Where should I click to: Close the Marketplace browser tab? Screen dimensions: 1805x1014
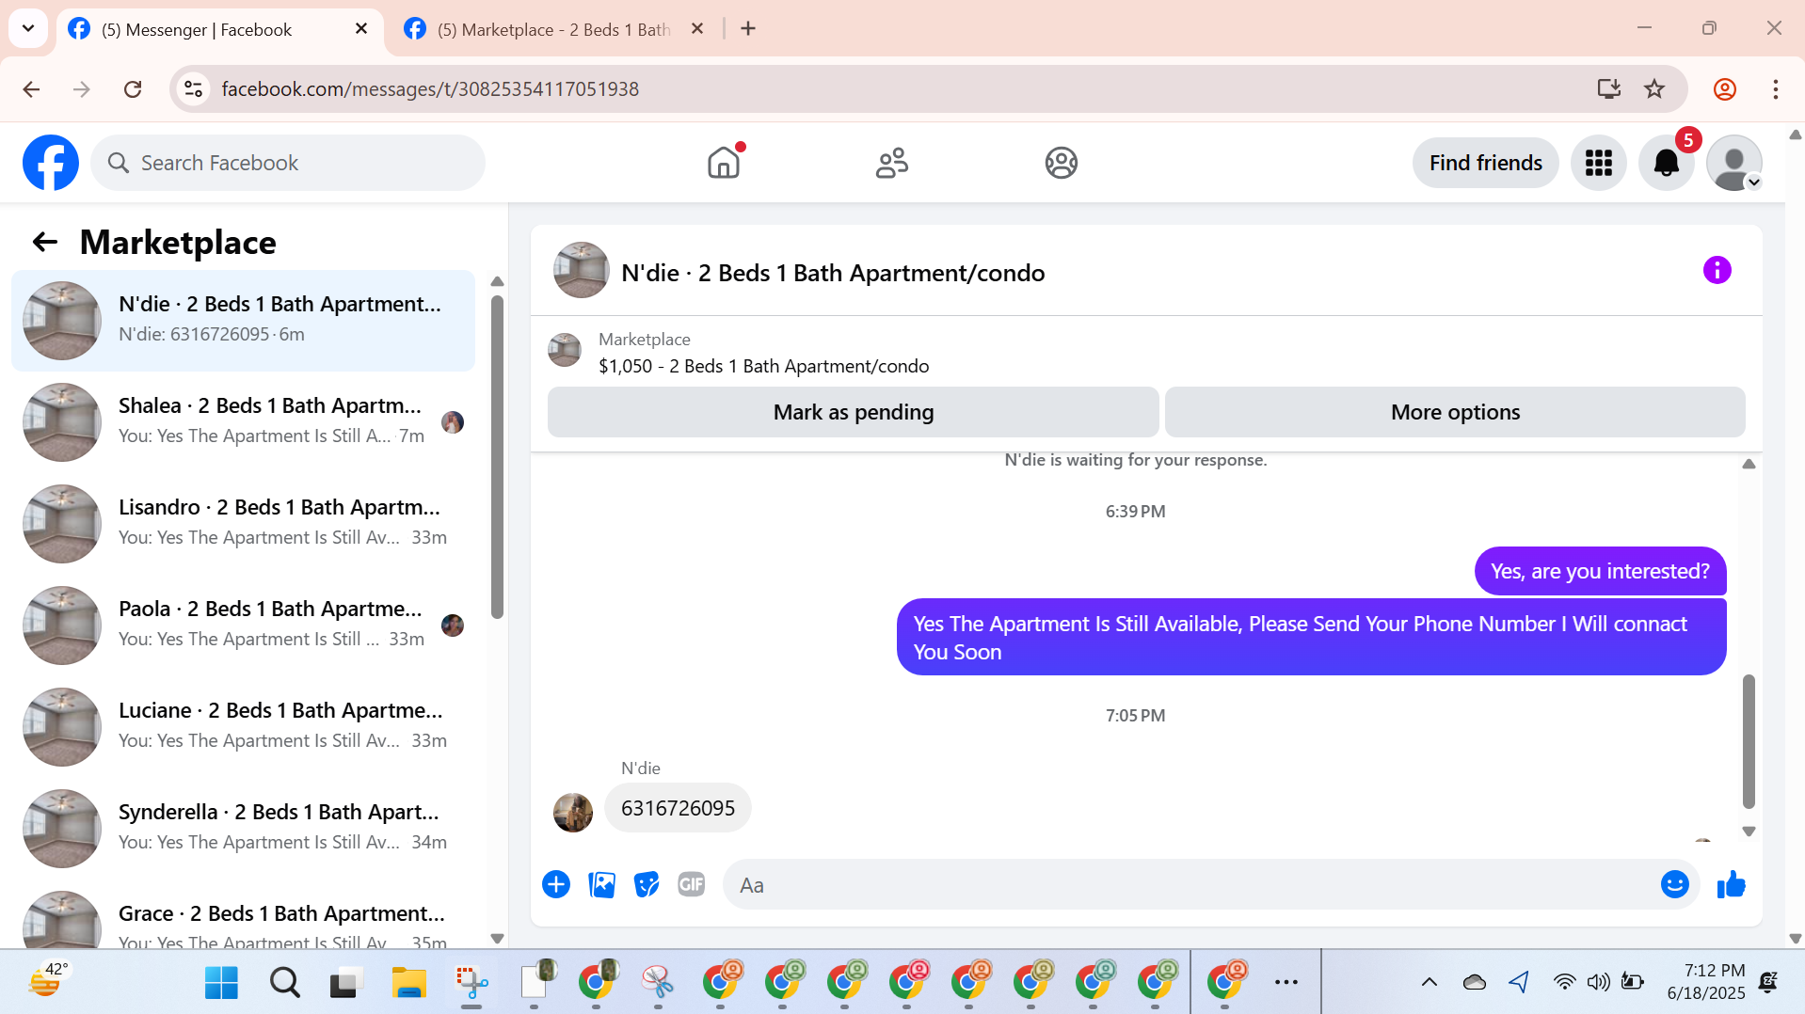(697, 29)
